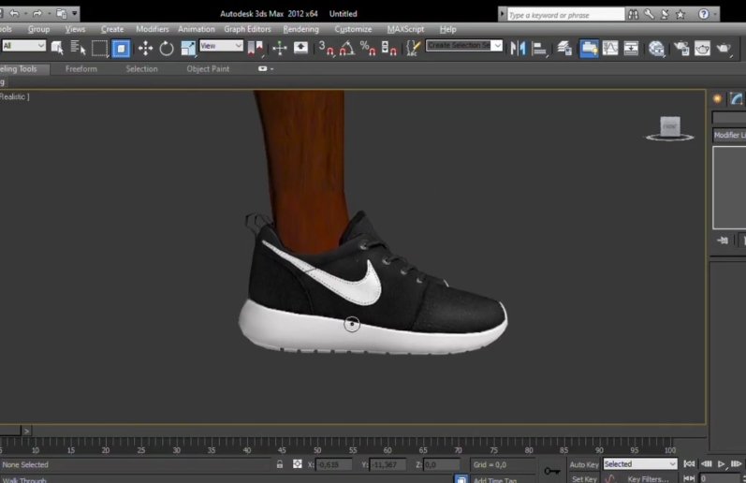Activate the Select and Scale tool
Screen dimensions: 746x483
(x=188, y=48)
